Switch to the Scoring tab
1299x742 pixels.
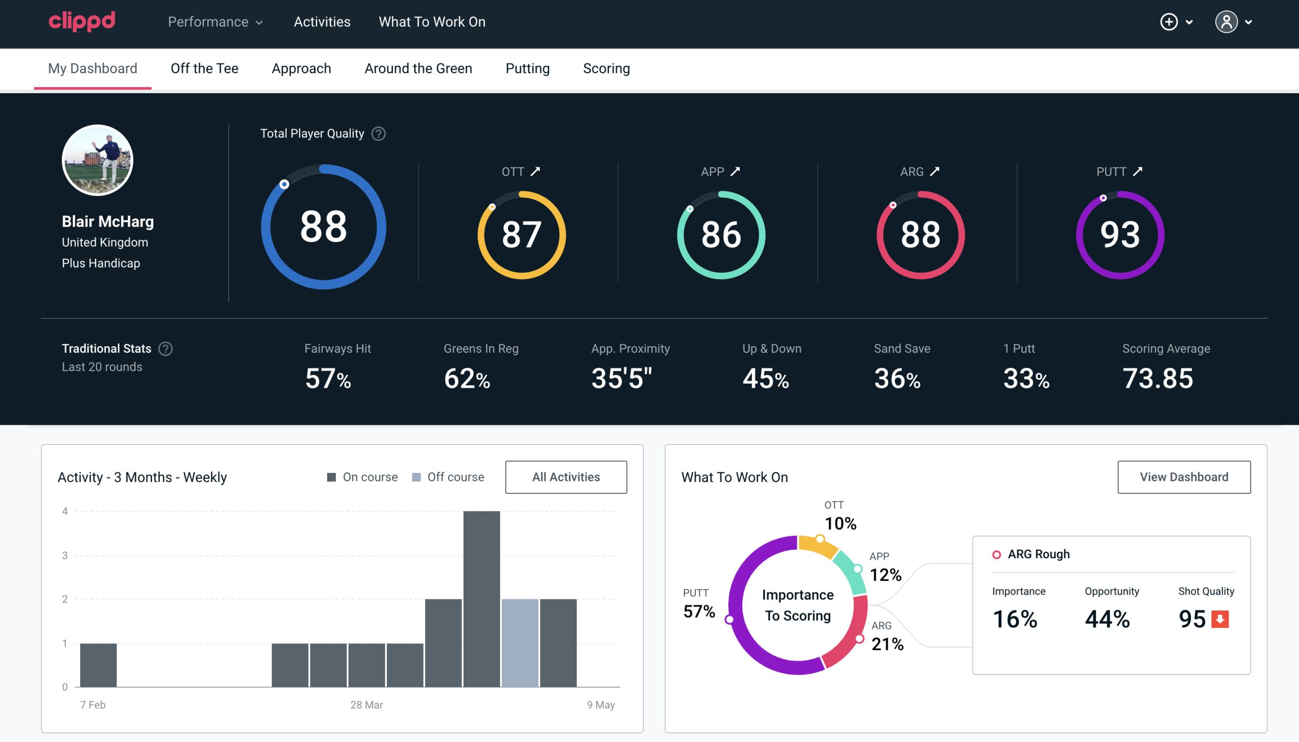[607, 68]
